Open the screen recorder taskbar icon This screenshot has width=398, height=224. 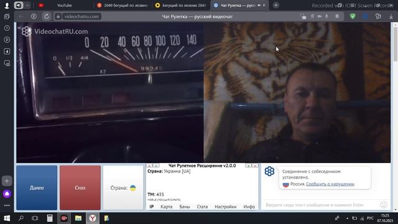click(x=64, y=218)
